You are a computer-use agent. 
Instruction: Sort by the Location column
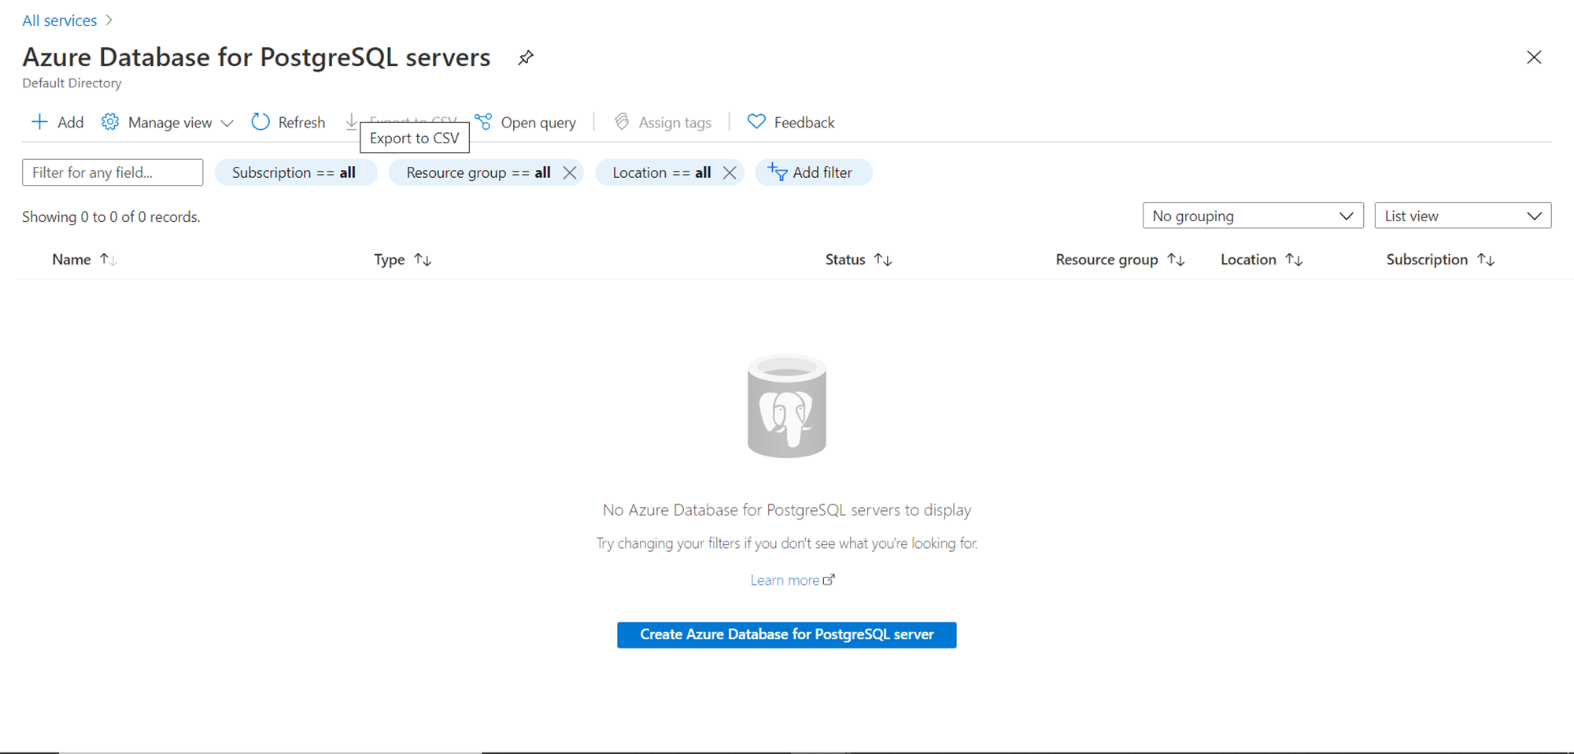click(1262, 260)
